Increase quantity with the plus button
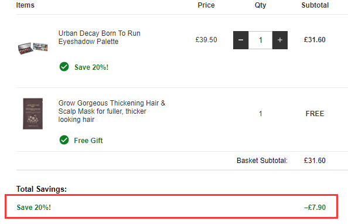Image resolution: width=348 pixels, height=224 pixels. [x=280, y=40]
